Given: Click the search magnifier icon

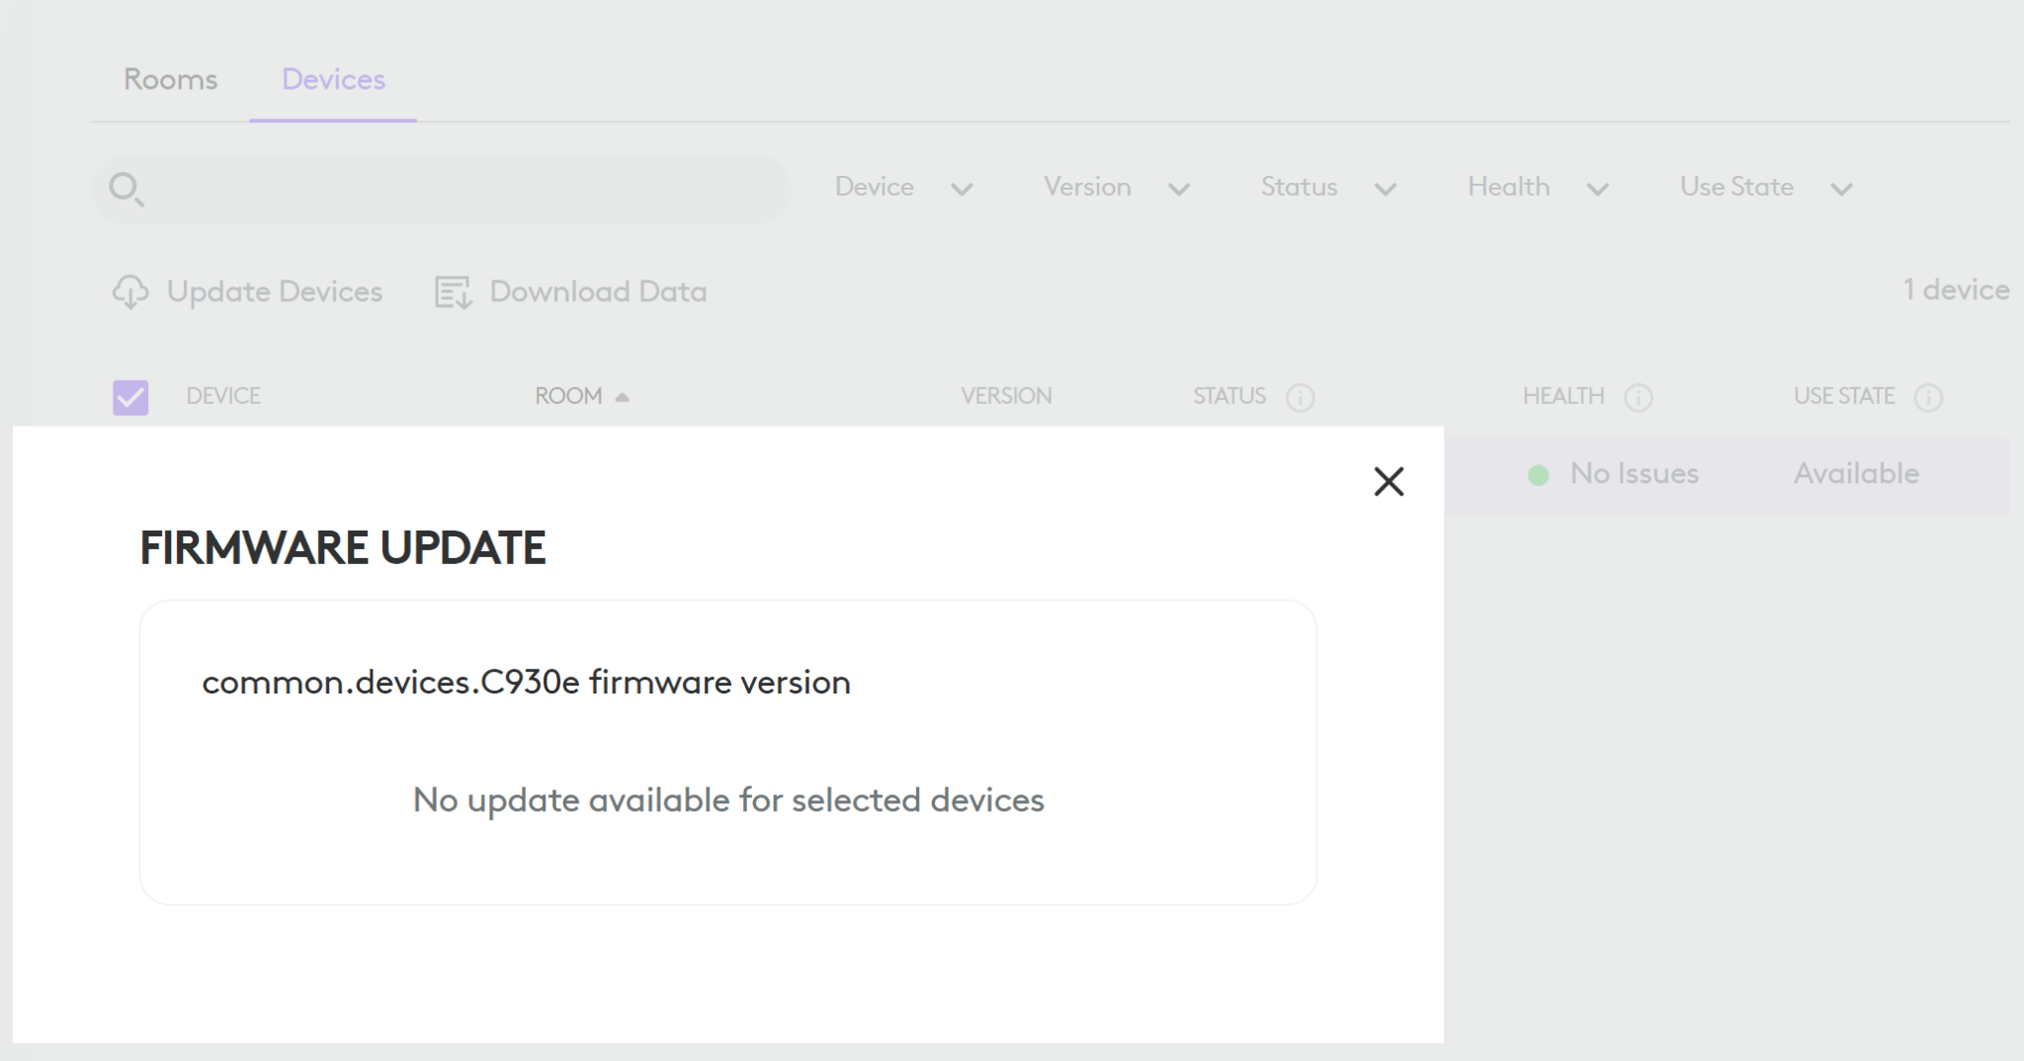Looking at the screenshot, I should 126,188.
